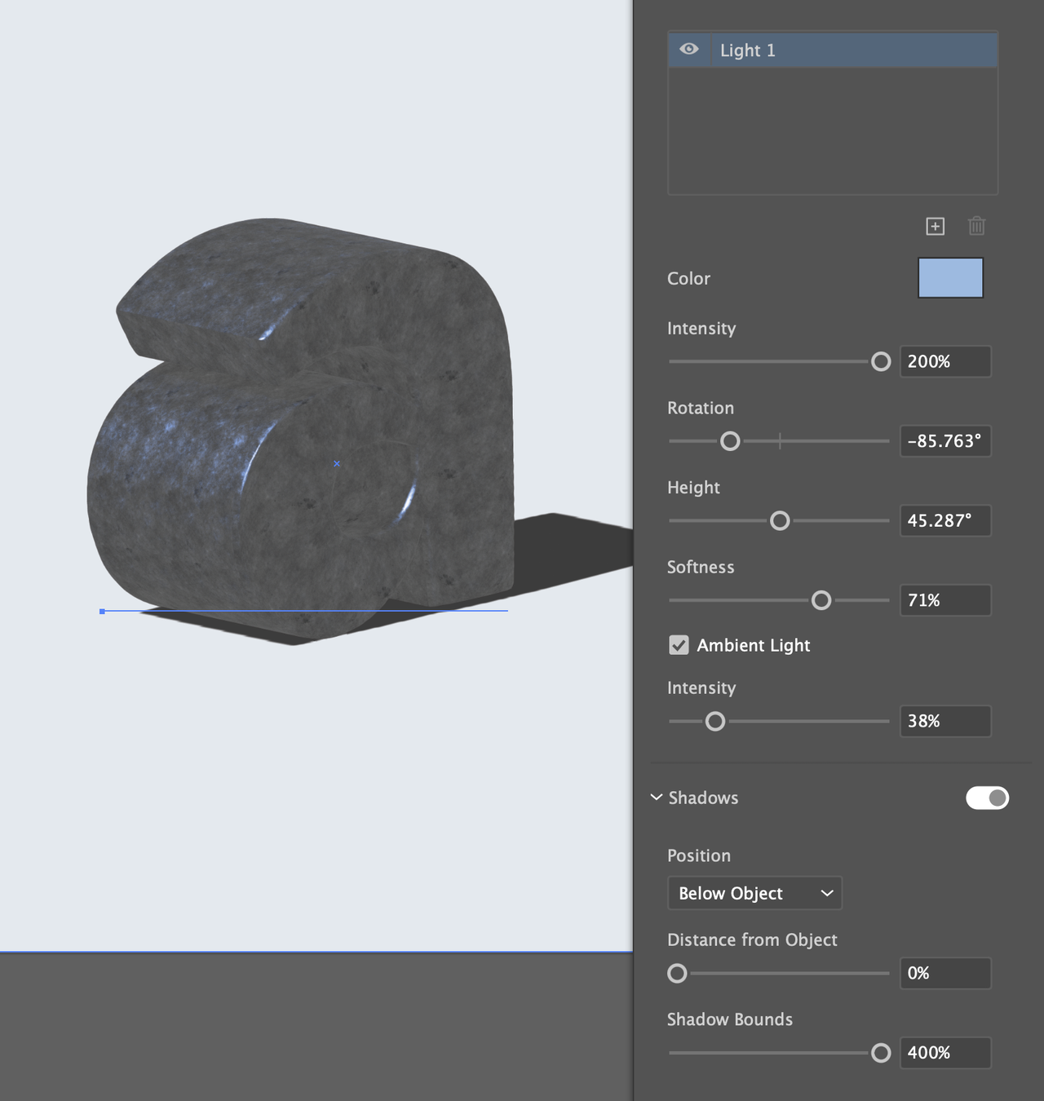The height and width of the screenshot is (1101, 1044).
Task: Edit the -85.763° rotation field
Action: click(x=945, y=441)
